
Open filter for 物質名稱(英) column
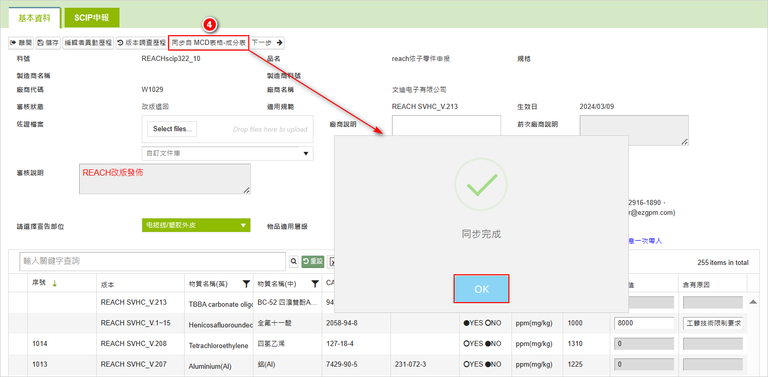pyautogui.click(x=246, y=284)
